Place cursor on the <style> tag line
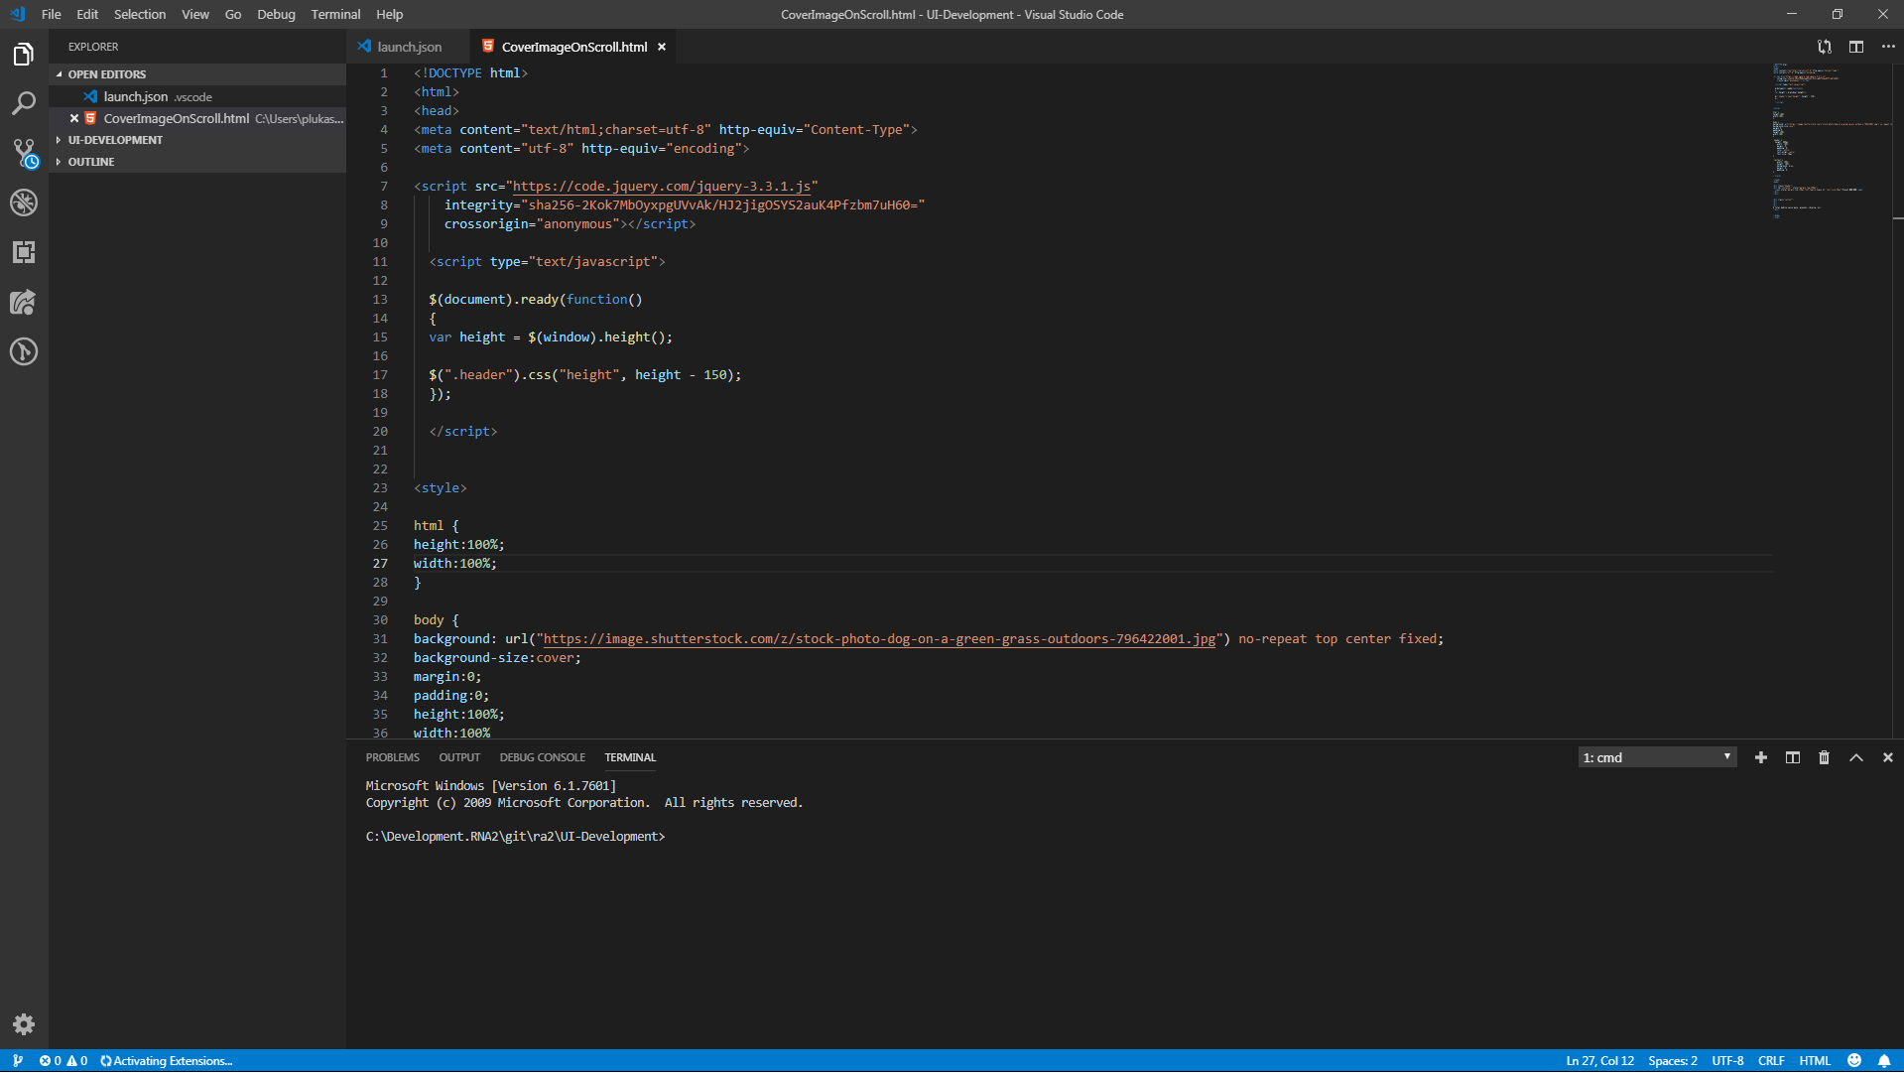 440,487
